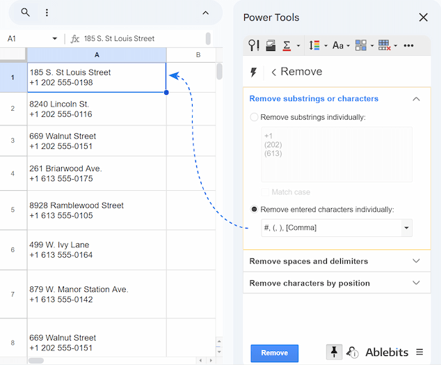
Task: Click cell with 879 W. Manor Station Ave.
Action: pyautogui.click(x=97, y=295)
